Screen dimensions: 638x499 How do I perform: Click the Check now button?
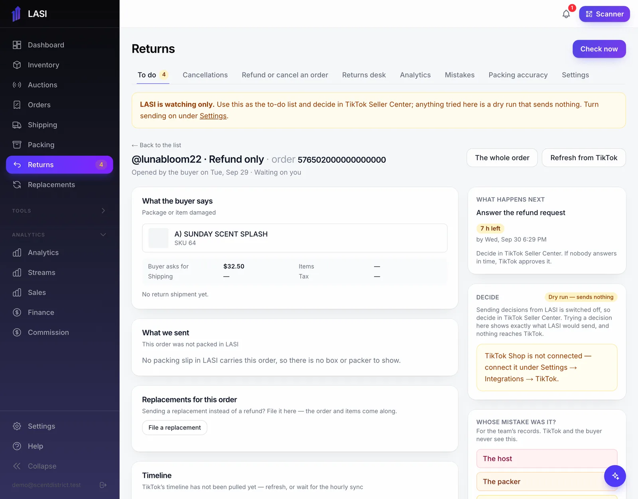point(599,49)
